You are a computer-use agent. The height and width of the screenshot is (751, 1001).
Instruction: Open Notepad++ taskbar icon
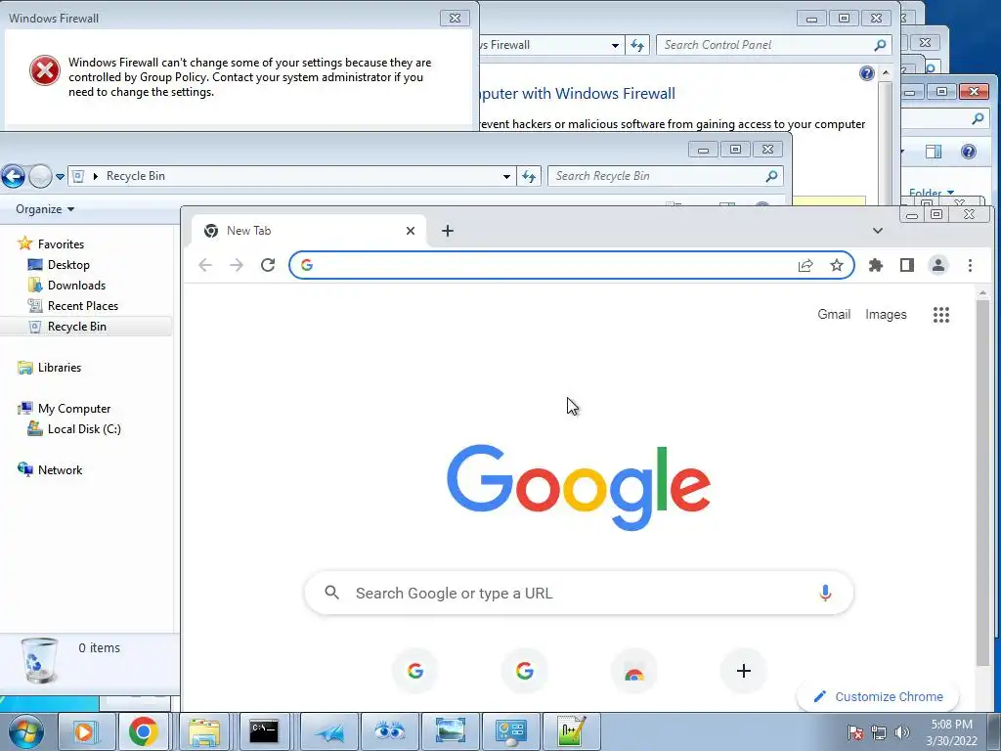(x=571, y=731)
